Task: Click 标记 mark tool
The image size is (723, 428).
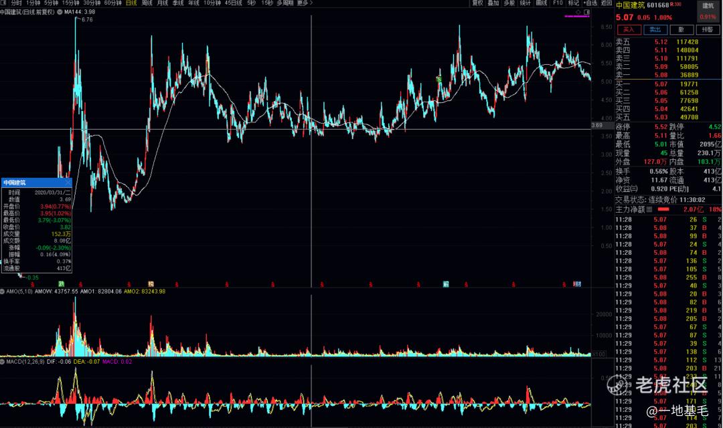Action: pos(574,3)
